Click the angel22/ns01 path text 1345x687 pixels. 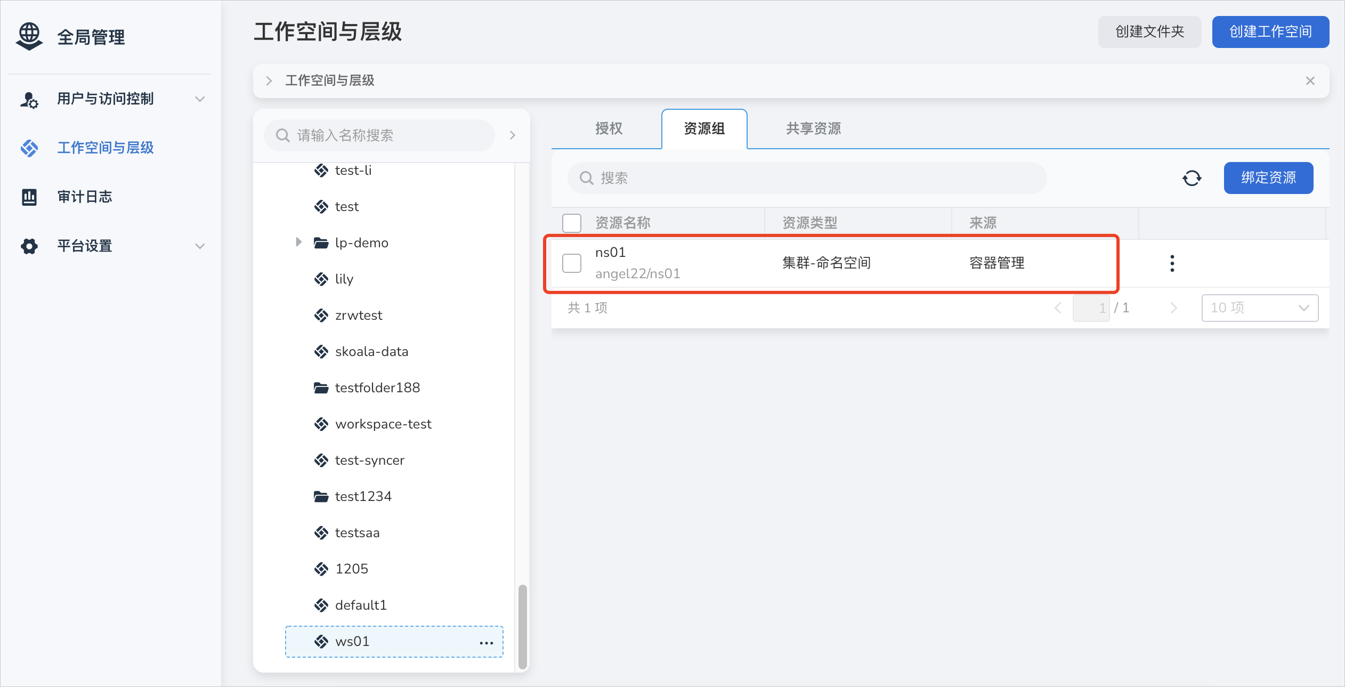tap(637, 274)
